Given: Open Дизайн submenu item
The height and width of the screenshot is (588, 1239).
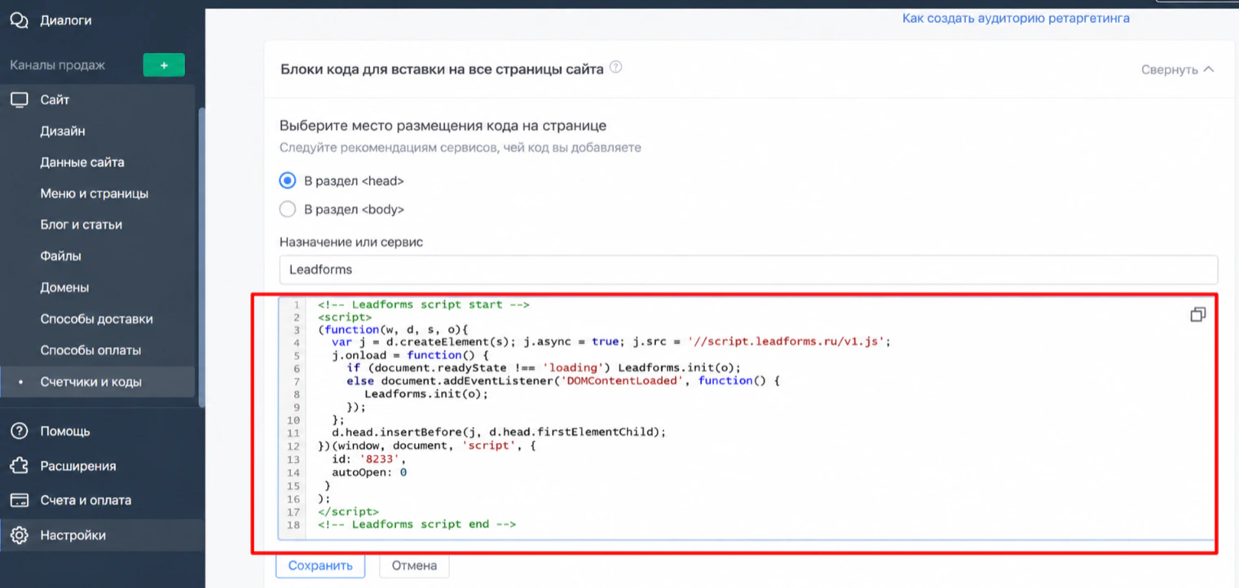Looking at the screenshot, I should tap(63, 131).
